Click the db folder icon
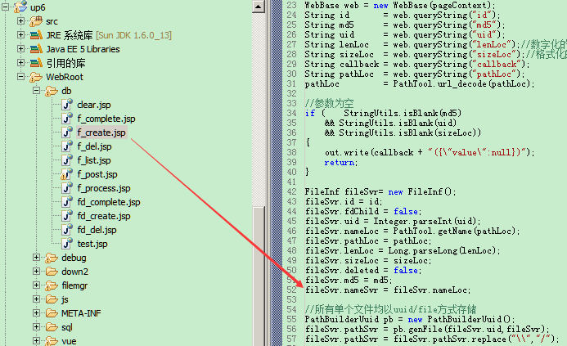 click(x=52, y=91)
